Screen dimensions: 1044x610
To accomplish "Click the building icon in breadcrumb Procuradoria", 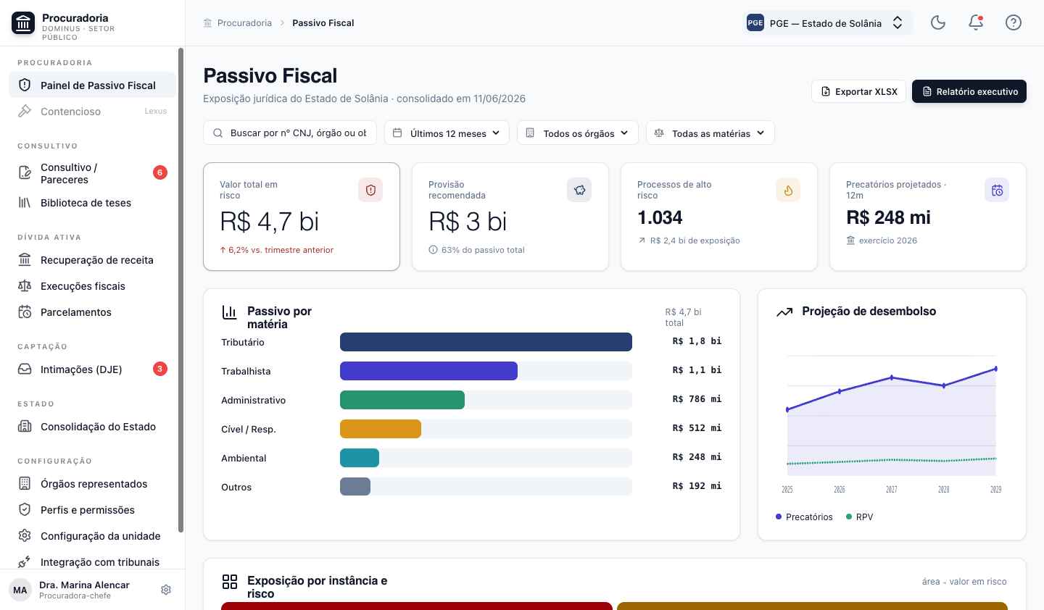I will click(208, 23).
